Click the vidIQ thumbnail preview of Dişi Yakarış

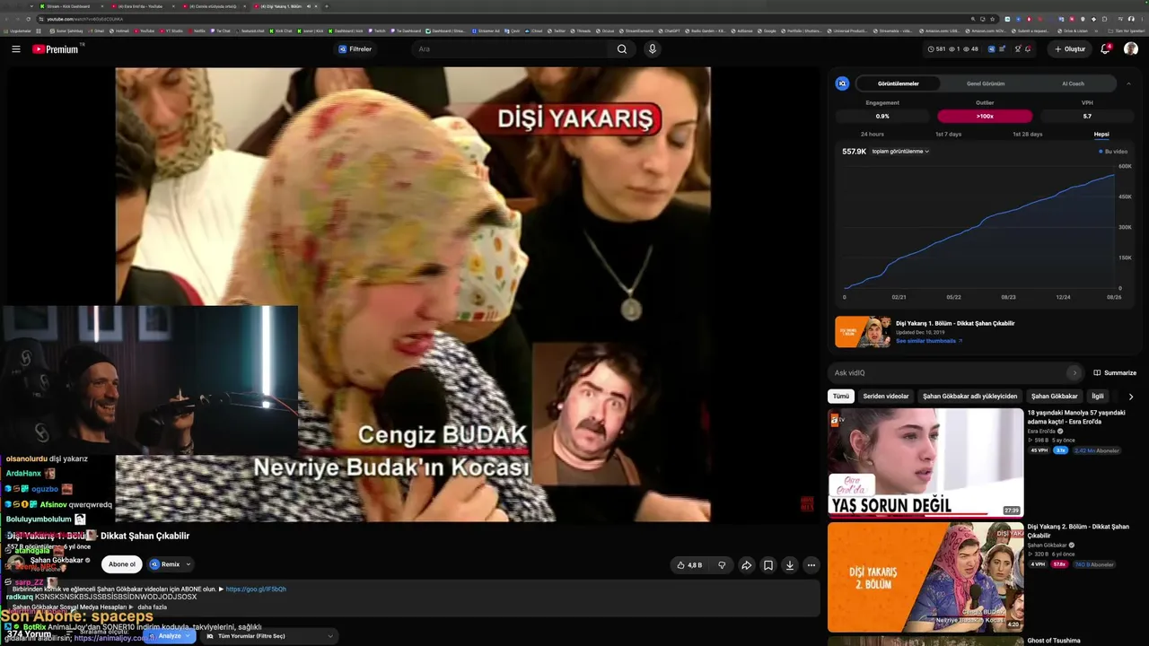[863, 331]
